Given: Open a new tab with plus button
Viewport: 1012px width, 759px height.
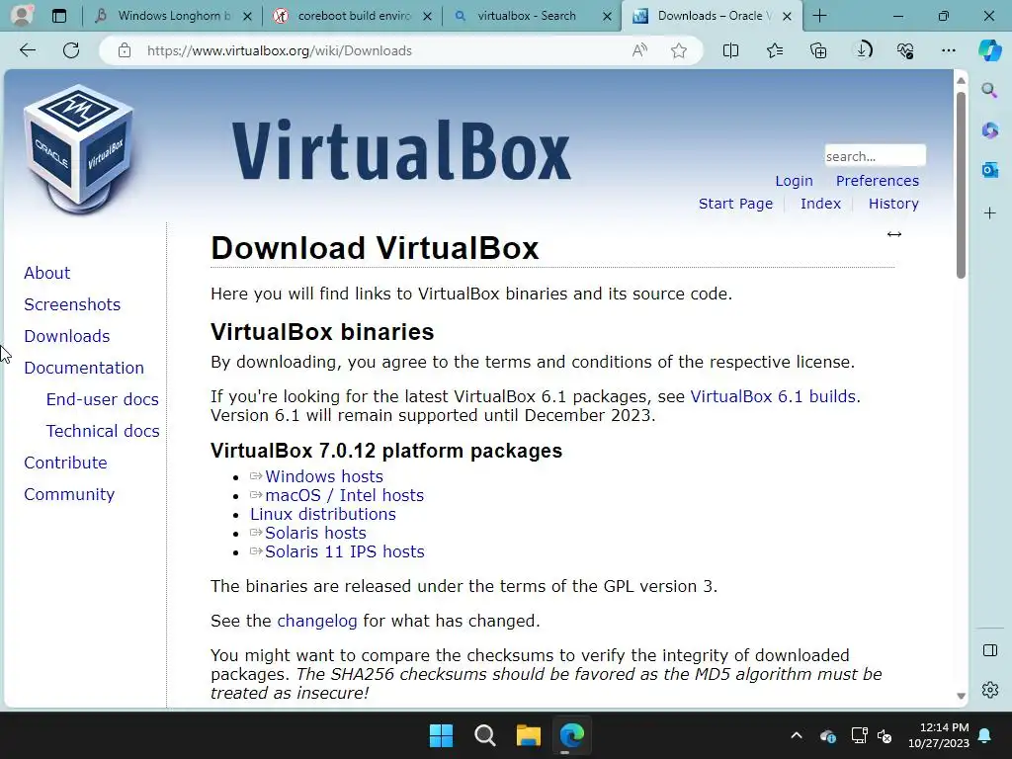Looking at the screenshot, I should pos(819,16).
